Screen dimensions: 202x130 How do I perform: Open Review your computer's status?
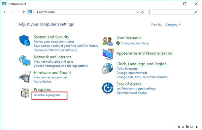[x=54, y=42]
